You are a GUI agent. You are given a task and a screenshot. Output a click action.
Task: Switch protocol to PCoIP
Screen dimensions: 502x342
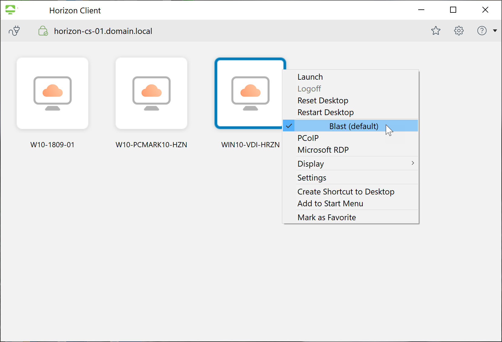coord(308,138)
